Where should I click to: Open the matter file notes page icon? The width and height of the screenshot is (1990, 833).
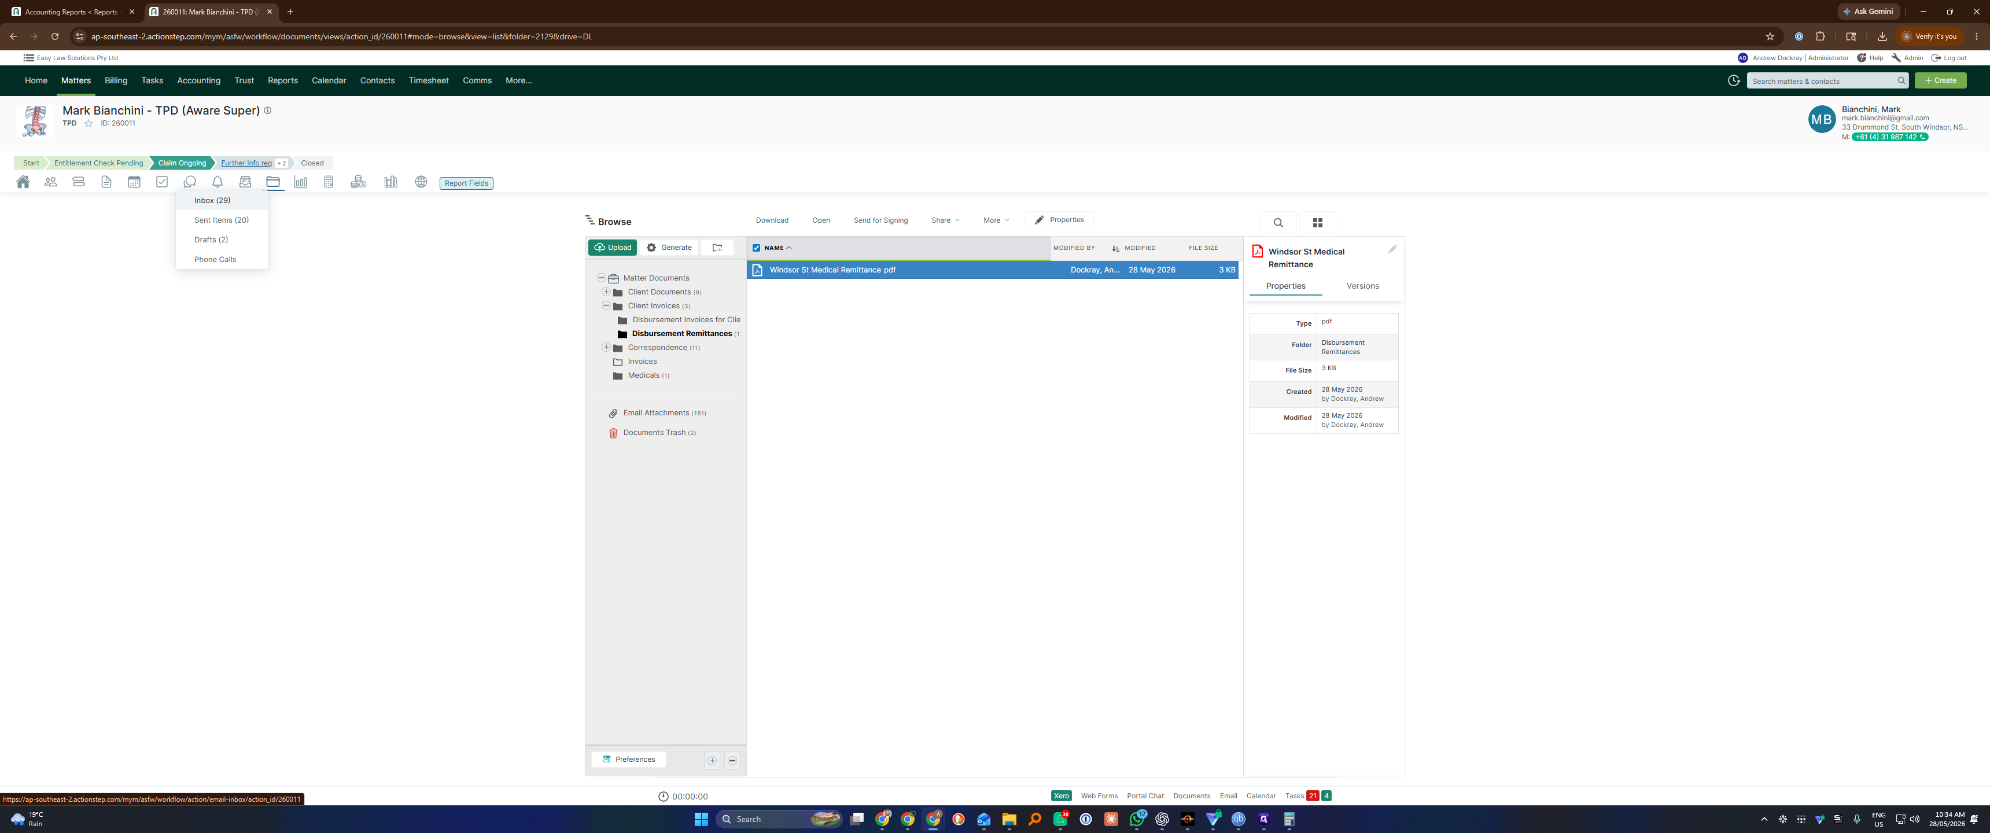[106, 182]
